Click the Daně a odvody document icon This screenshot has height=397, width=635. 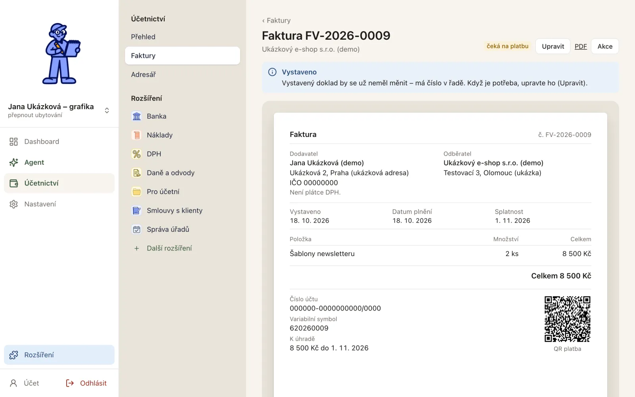tap(137, 173)
